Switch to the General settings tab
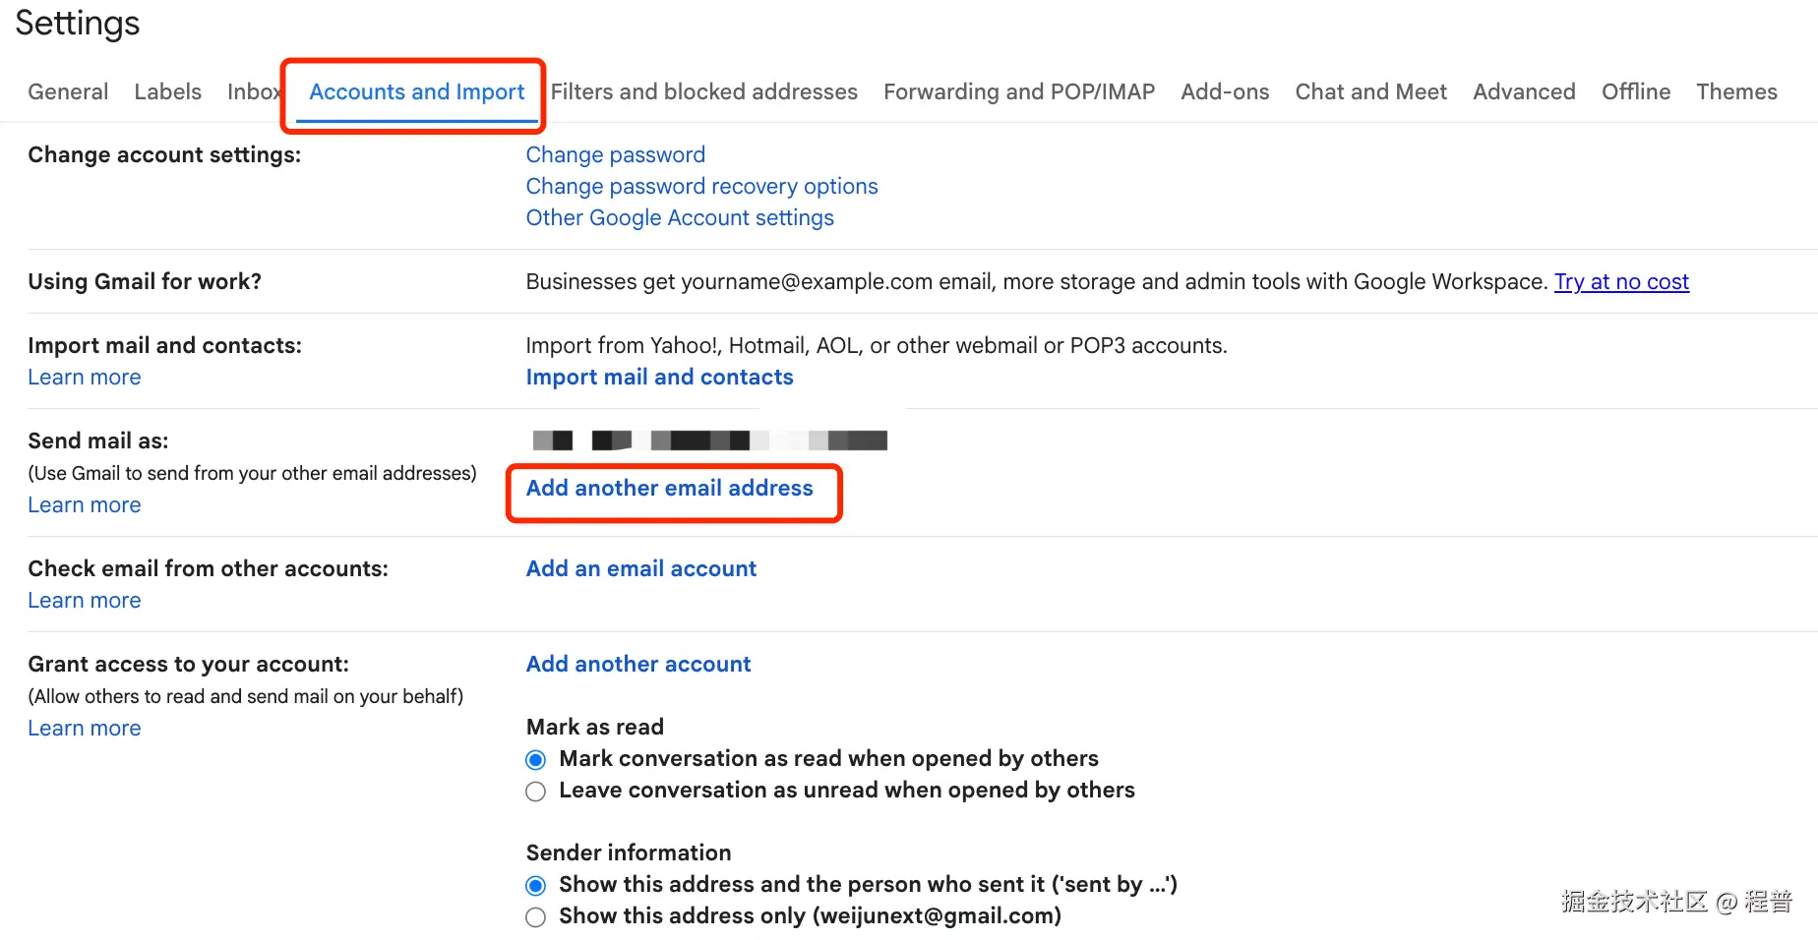 point(67,91)
